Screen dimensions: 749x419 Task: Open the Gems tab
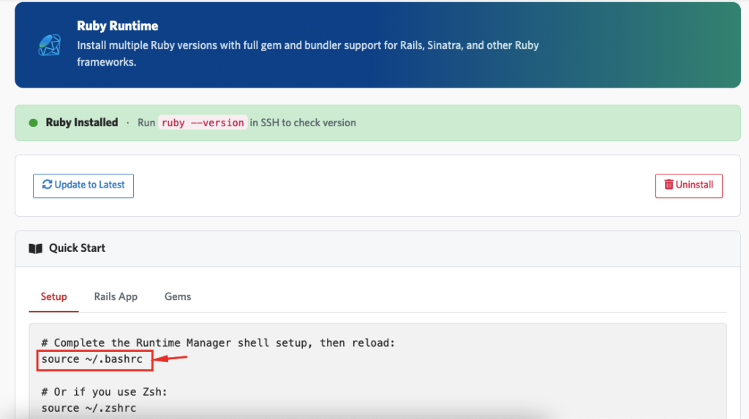(x=178, y=296)
